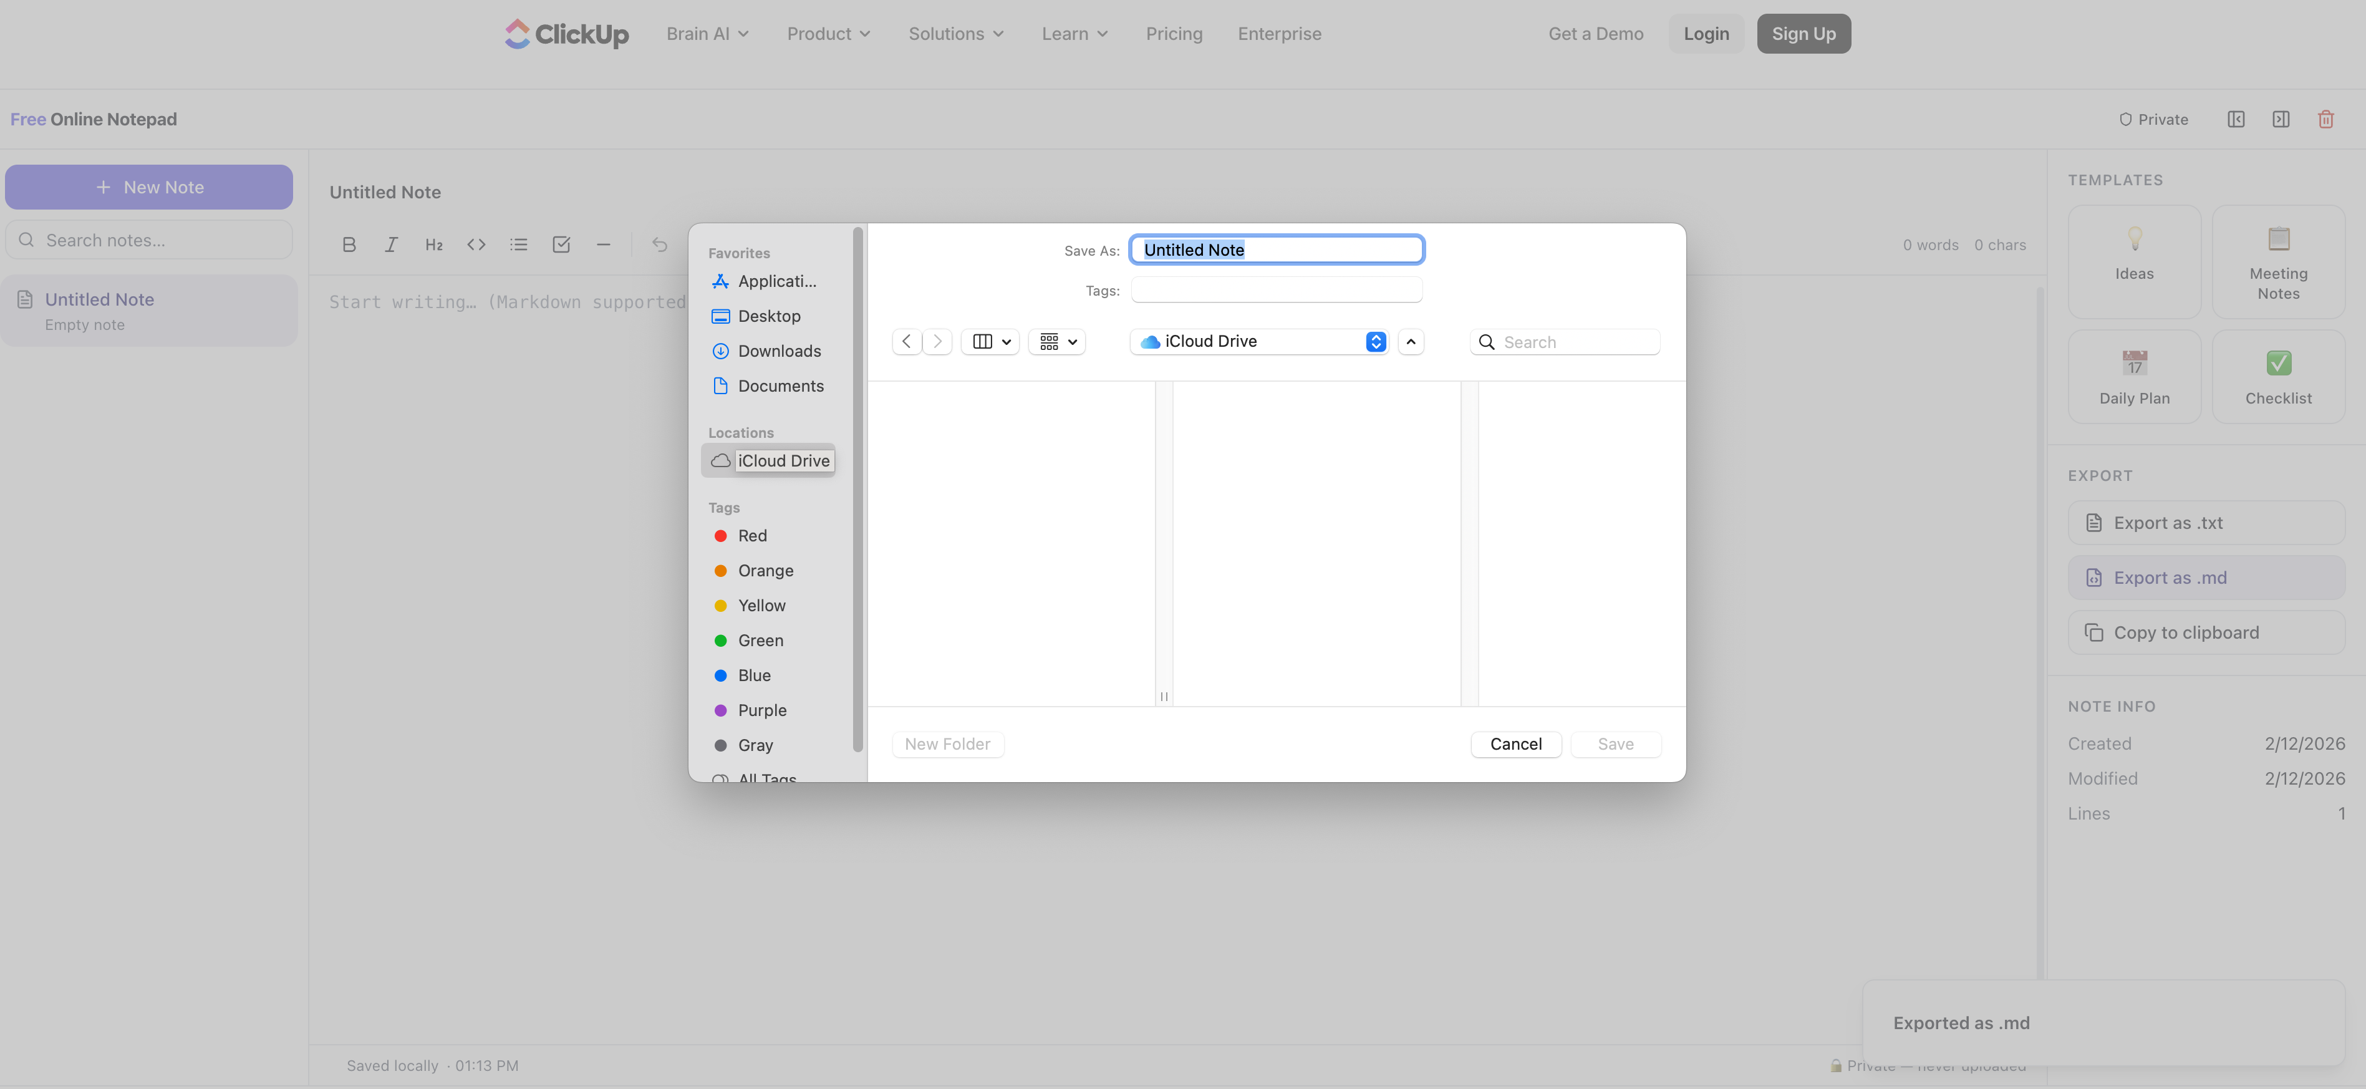2366x1089 pixels.
Task: Select Downloads in the Favorites sidebar
Action: [x=779, y=351]
